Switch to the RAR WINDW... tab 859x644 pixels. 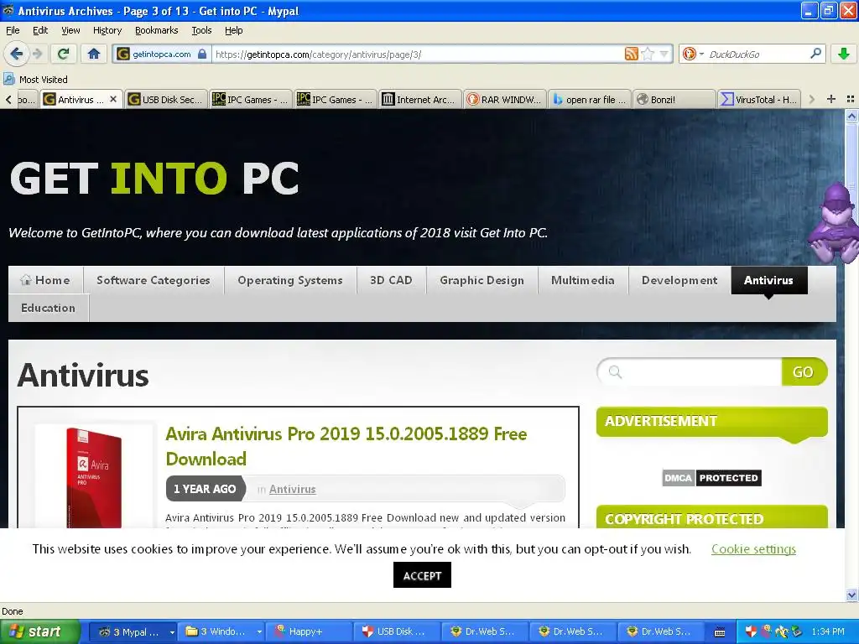[x=504, y=100]
